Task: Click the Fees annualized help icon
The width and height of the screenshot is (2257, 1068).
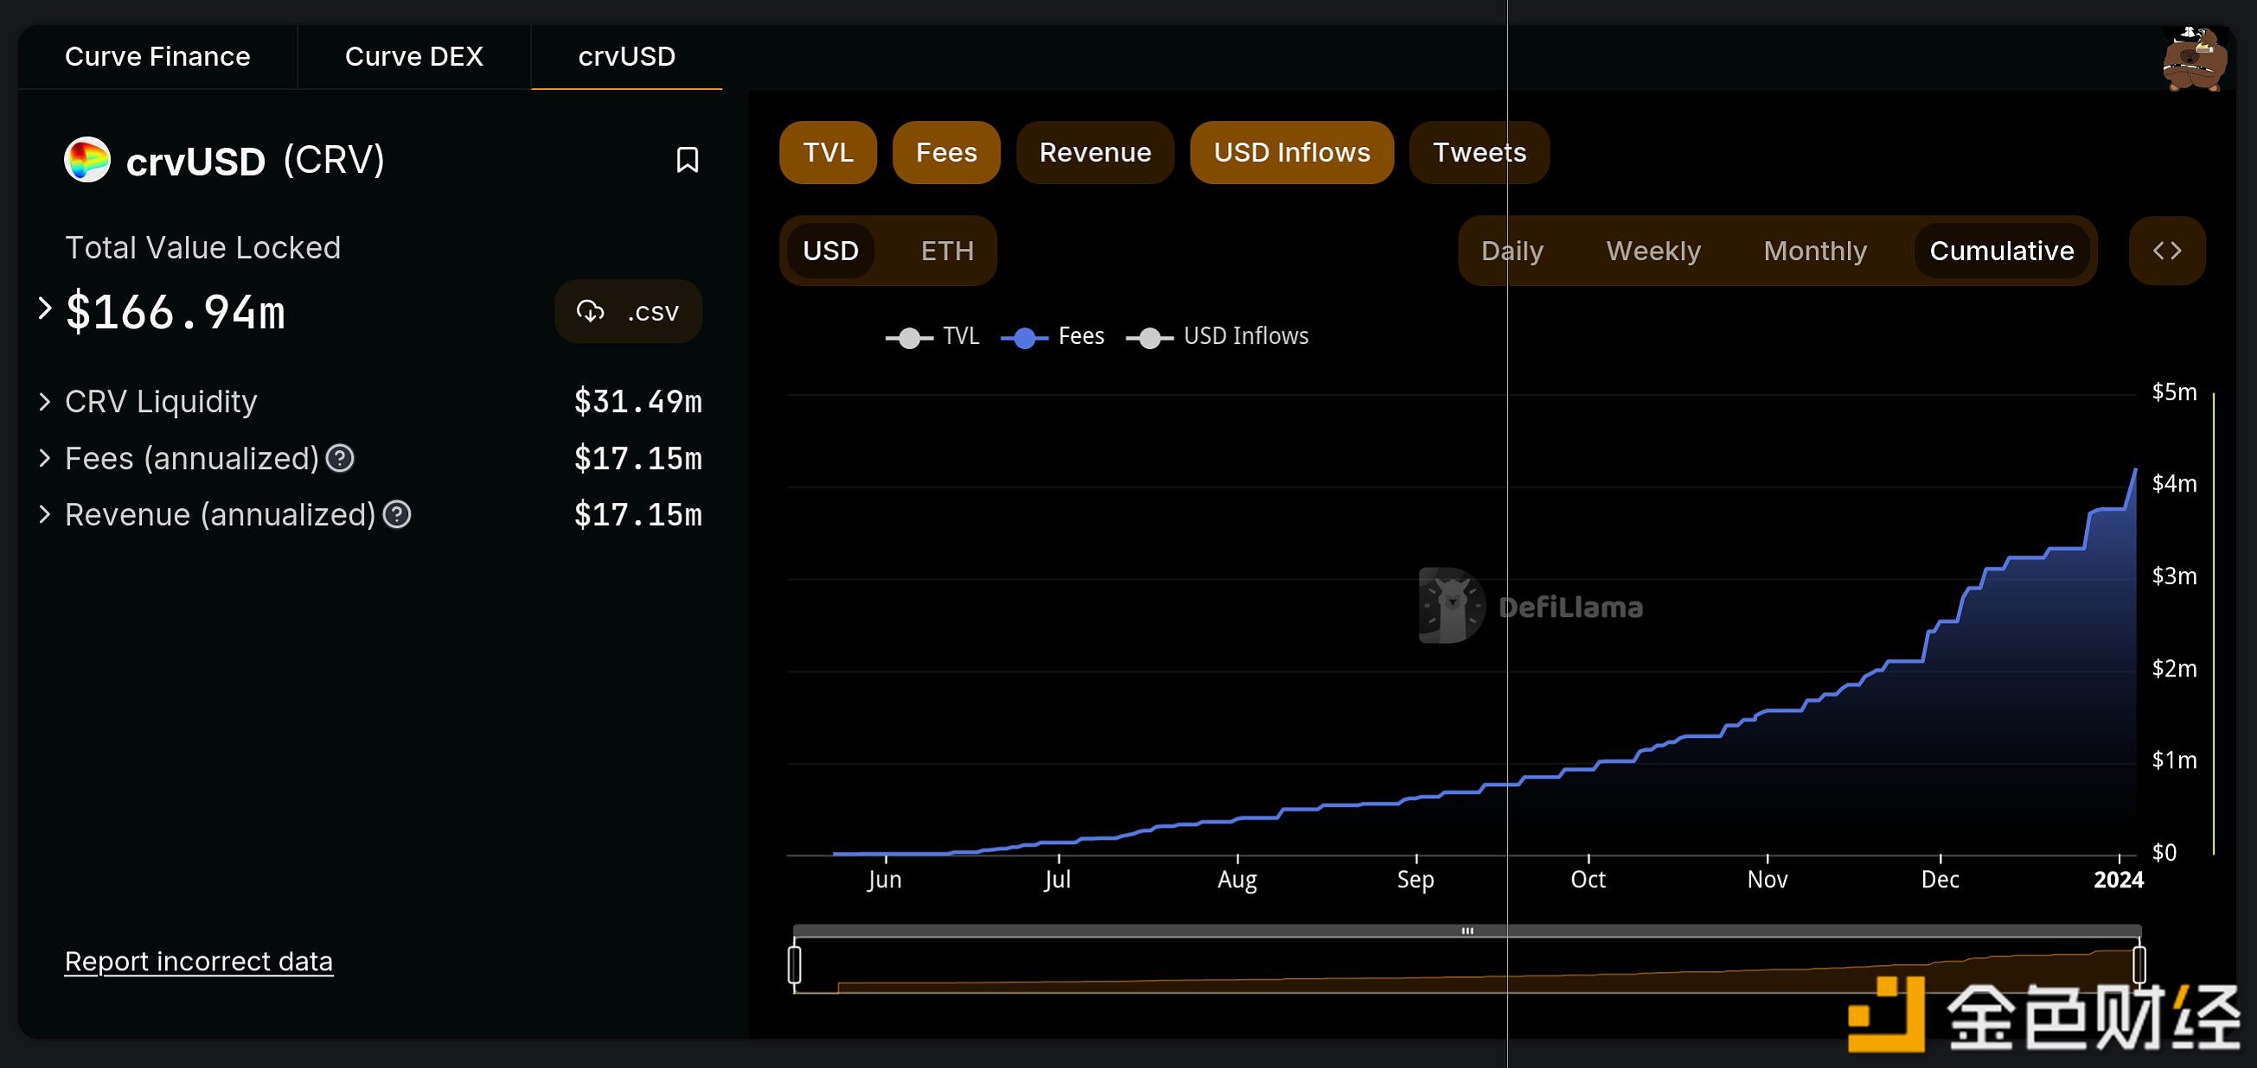Action: [340, 458]
